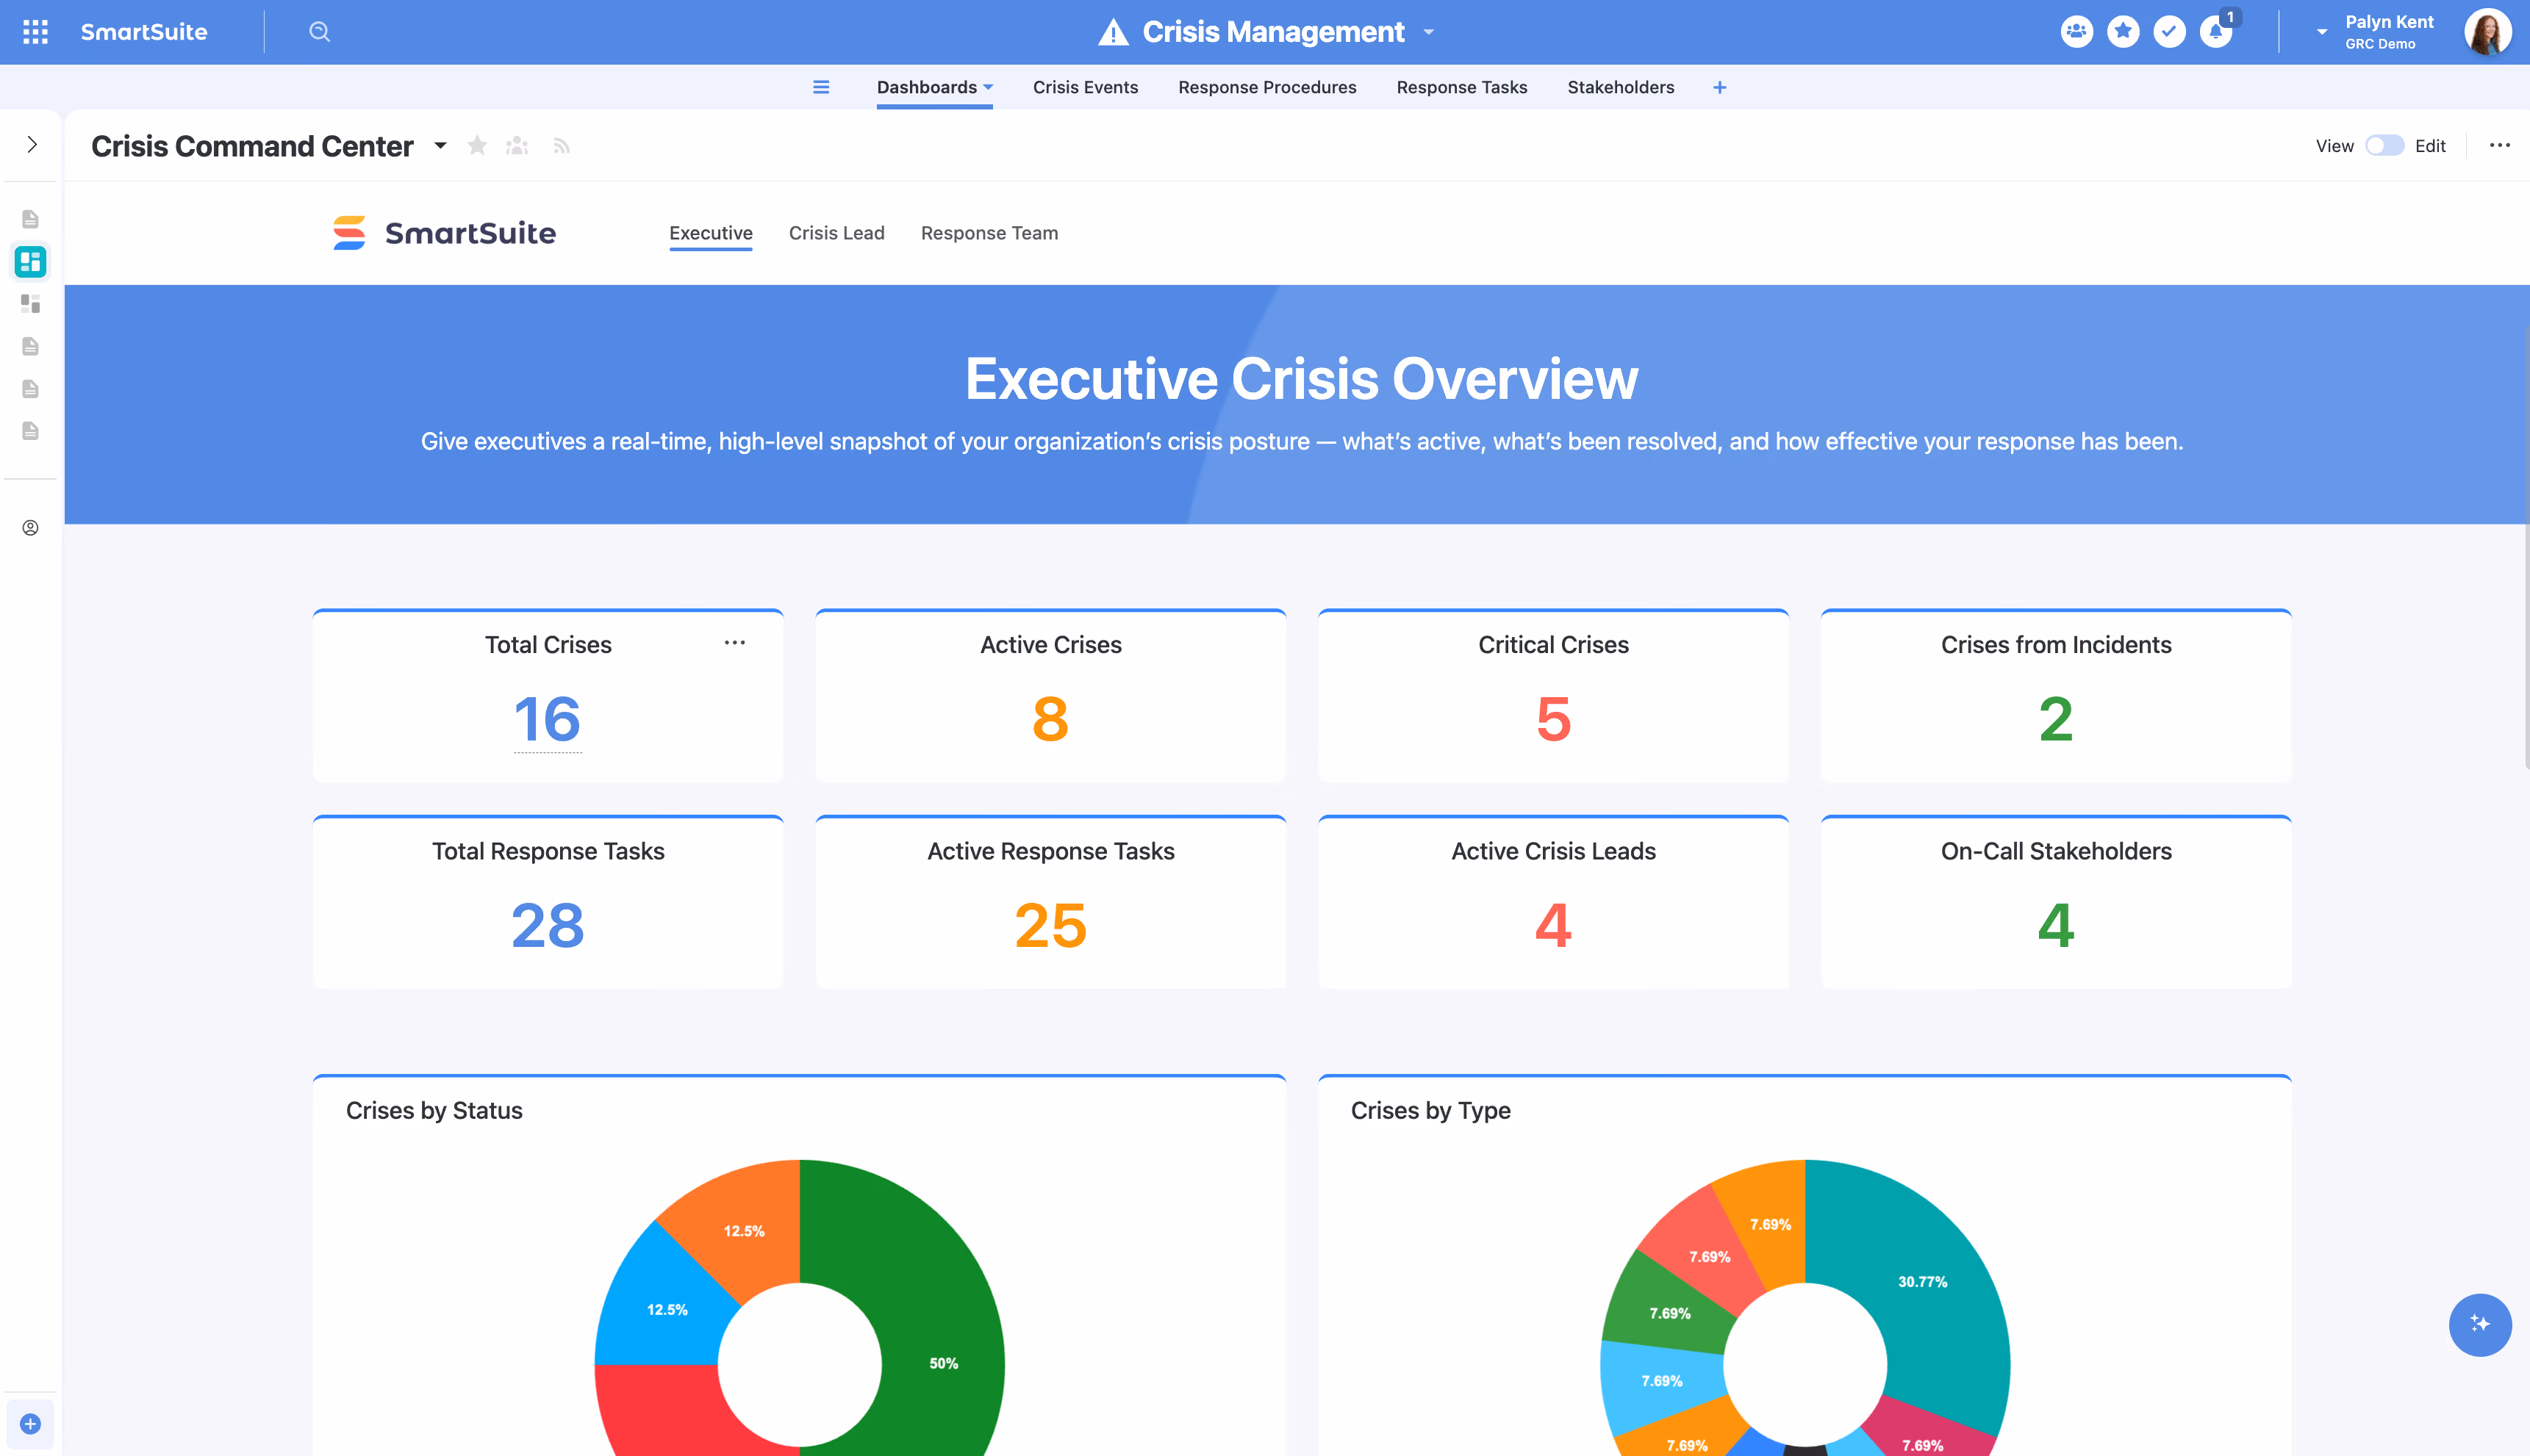This screenshot has width=2530, height=1456.
Task: Click the Active Crises value 8
Action: coord(1050,719)
